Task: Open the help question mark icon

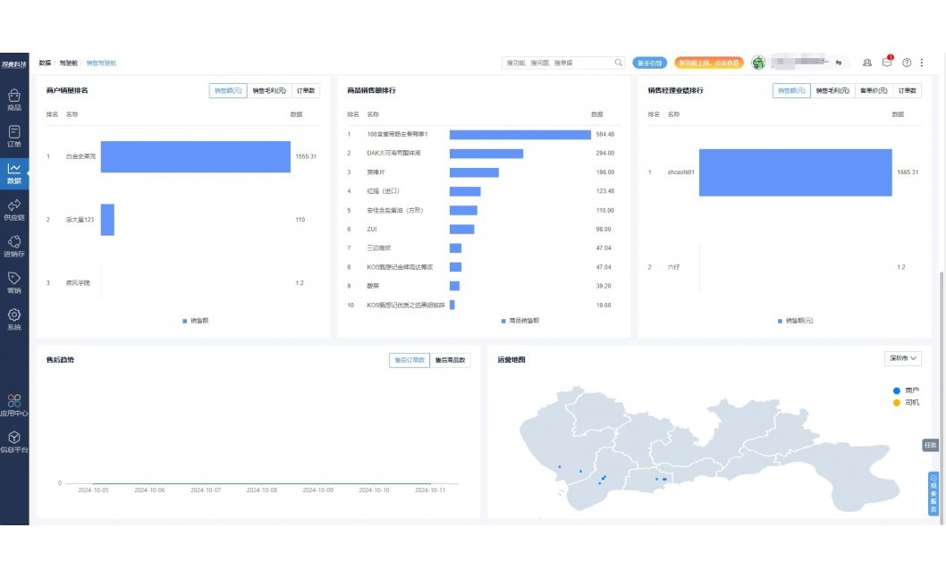Action: (x=907, y=63)
